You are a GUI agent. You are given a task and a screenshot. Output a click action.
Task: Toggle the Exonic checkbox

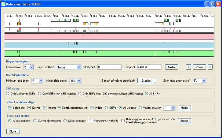click(x=29, y=108)
